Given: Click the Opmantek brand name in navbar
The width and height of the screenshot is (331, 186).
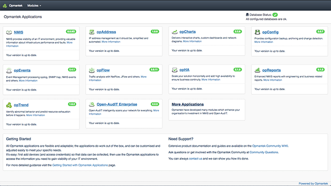Looking at the screenshot, I should (16, 6).
